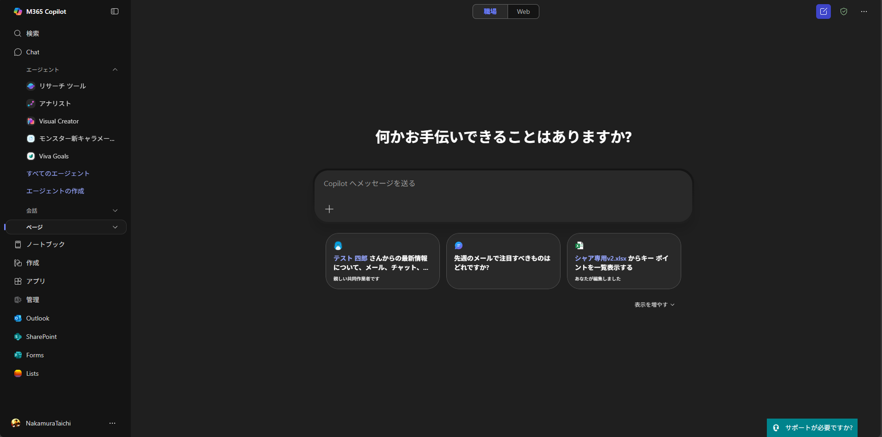Click the サポートが必要ですか? button
The height and width of the screenshot is (437, 882).
coord(812,428)
